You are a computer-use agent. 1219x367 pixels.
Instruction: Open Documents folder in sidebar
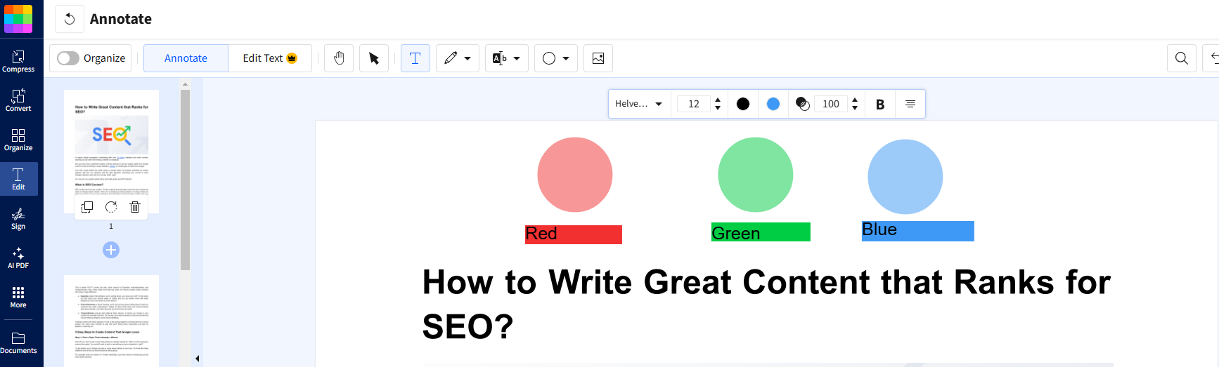point(18,342)
